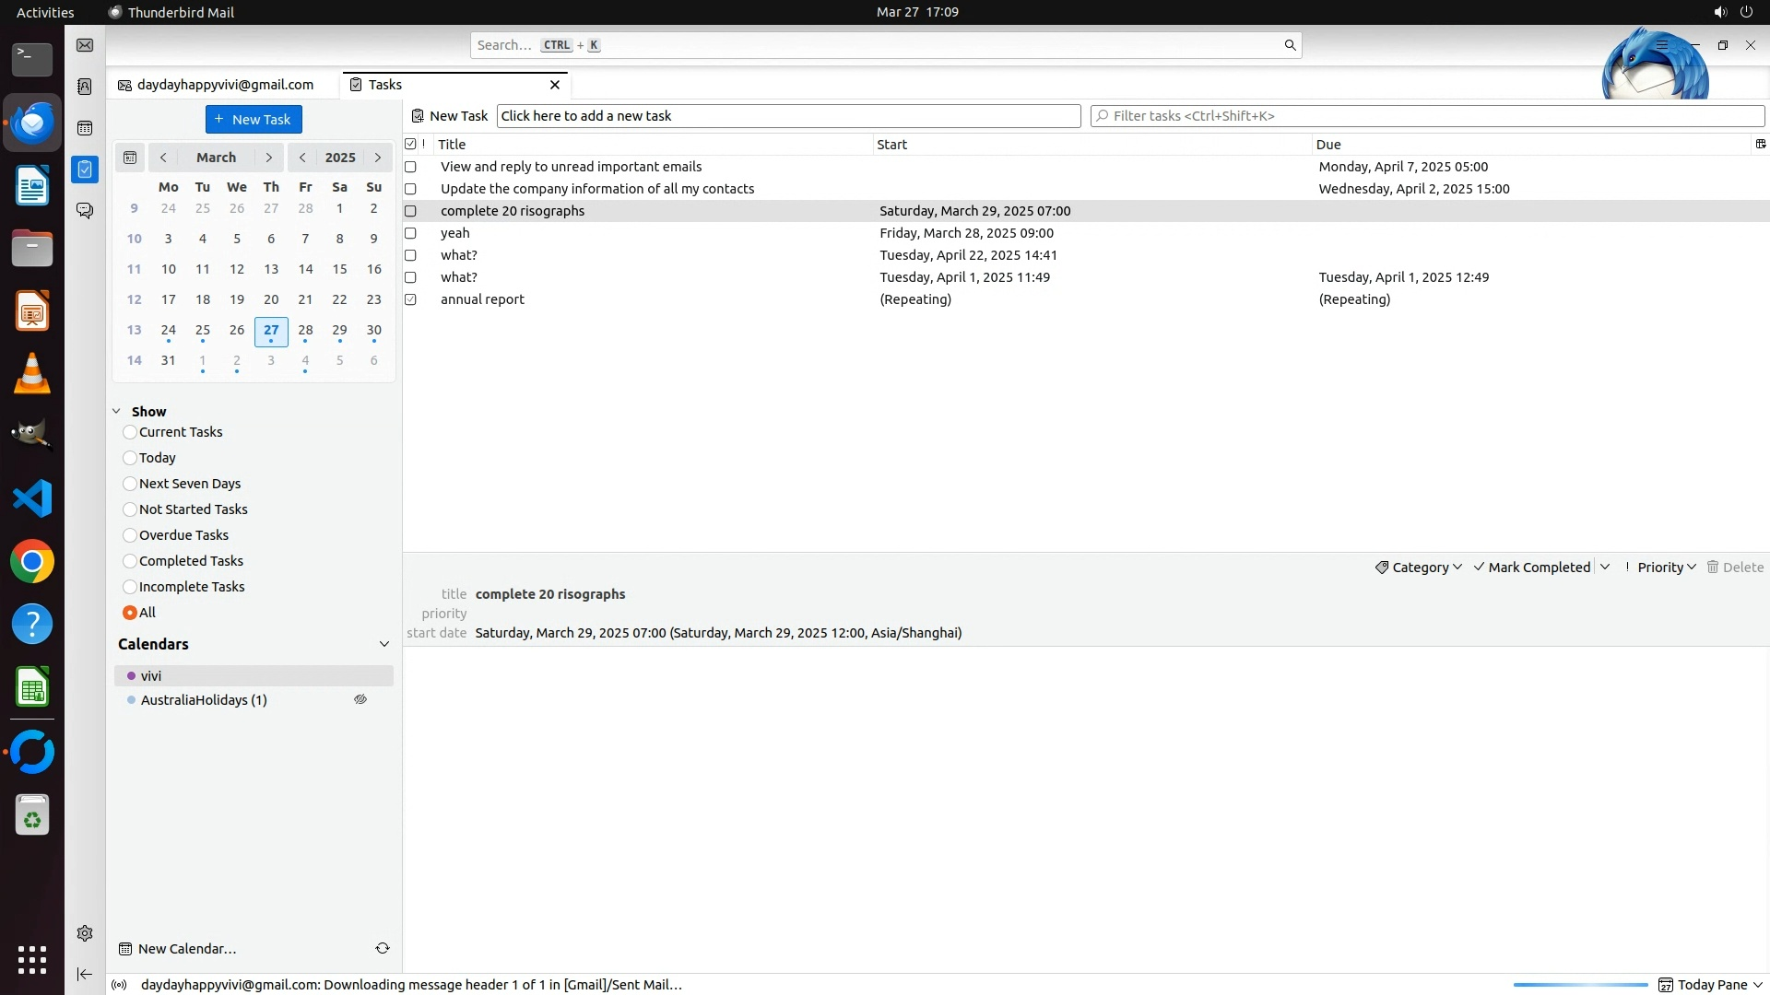Image resolution: width=1770 pixels, height=995 pixels.
Task: Toggle visibility of AustraliaHolidays calendar
Action: pyautogui.click(x=360, y=700)
